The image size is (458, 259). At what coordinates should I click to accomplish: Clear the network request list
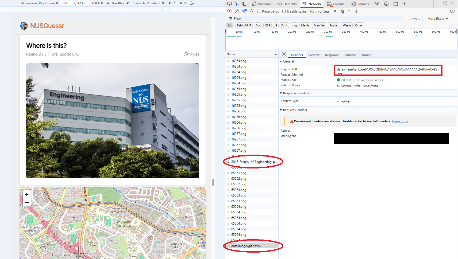[x=237, y=11]
